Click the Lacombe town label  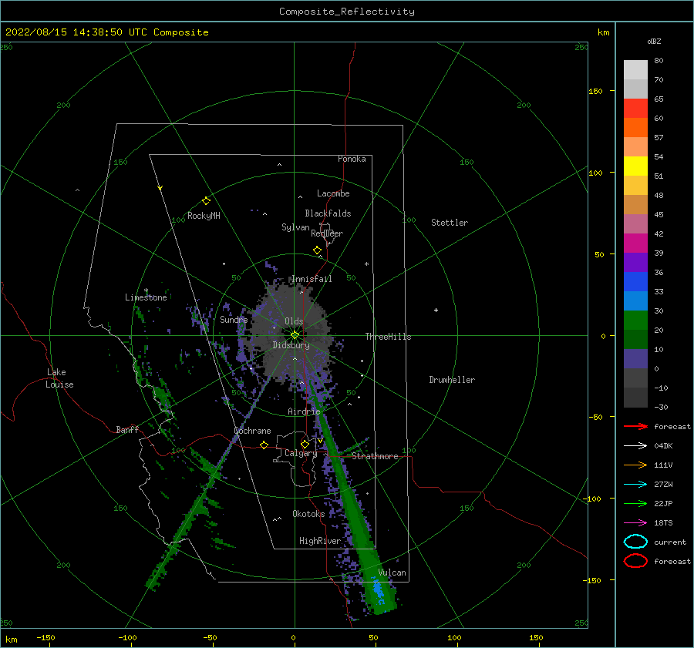coord(333,193)
